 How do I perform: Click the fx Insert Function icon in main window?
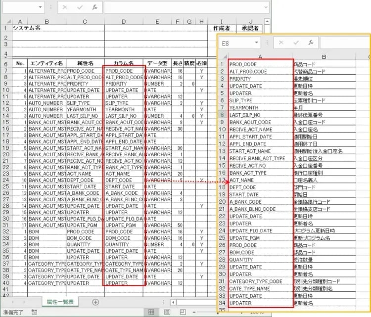(95, 8)
